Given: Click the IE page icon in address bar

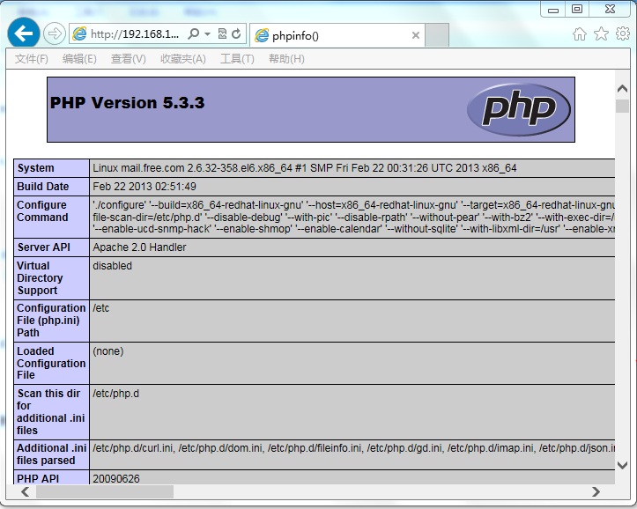Looking at the screenshot, I should pyautogui.click(x=79, y=33).
